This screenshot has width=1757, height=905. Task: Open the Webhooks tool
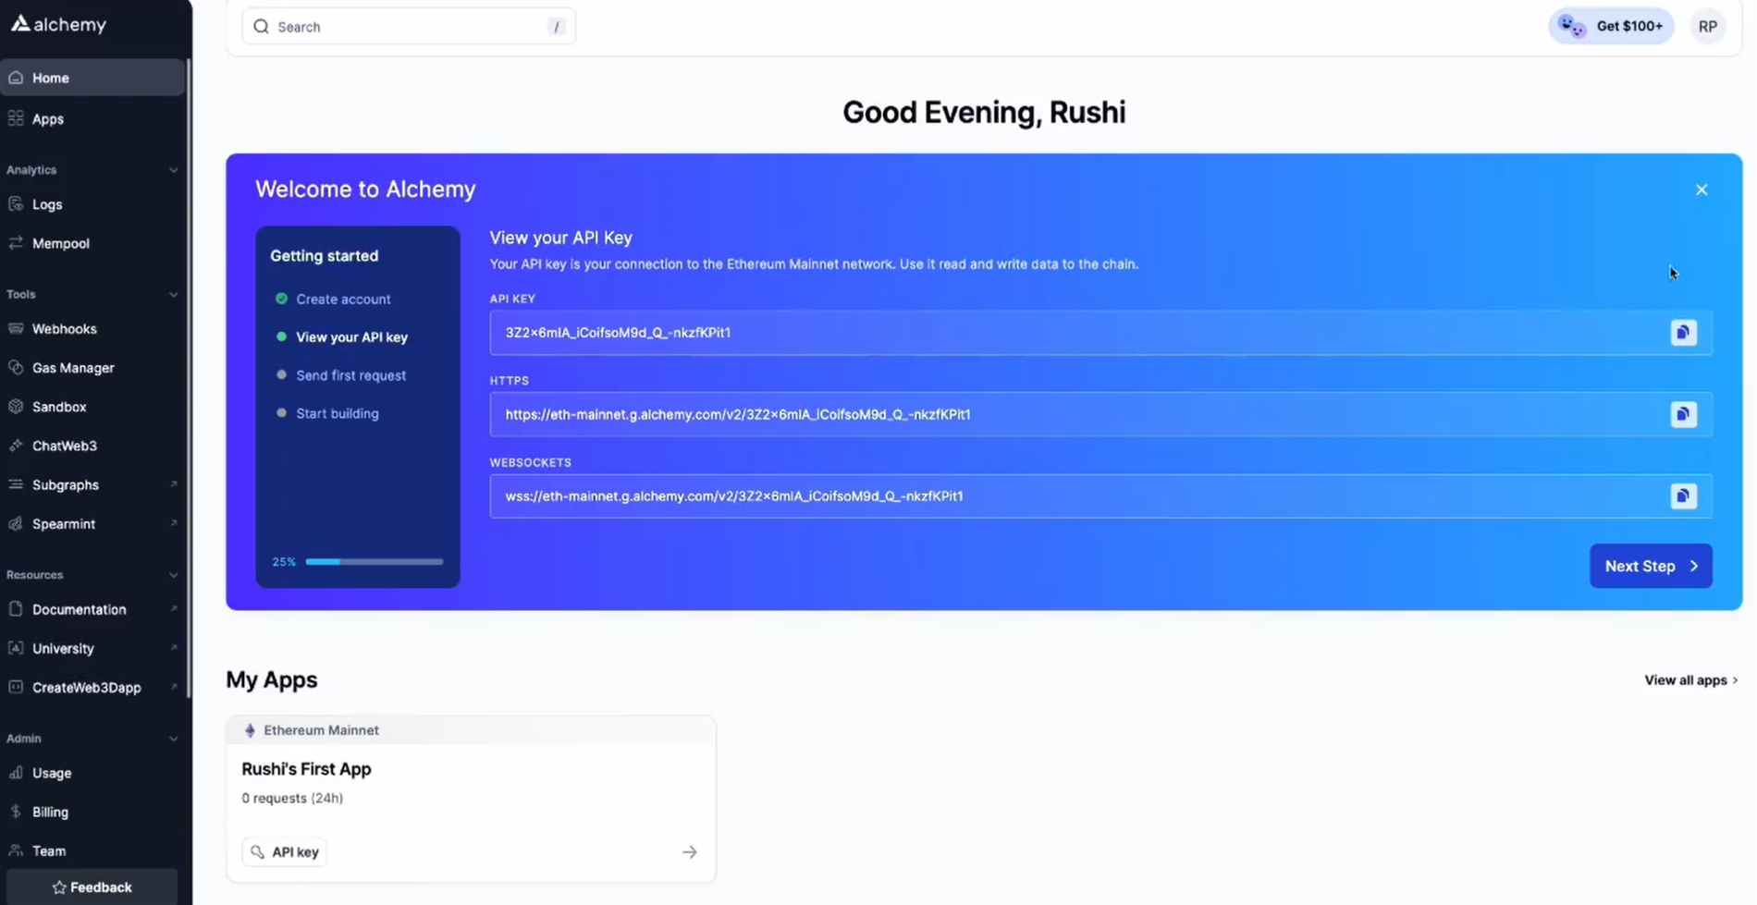coord(64,328)
